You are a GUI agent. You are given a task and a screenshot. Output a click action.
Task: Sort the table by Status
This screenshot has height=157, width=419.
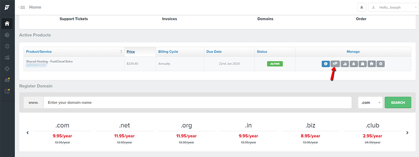[275, 51]
